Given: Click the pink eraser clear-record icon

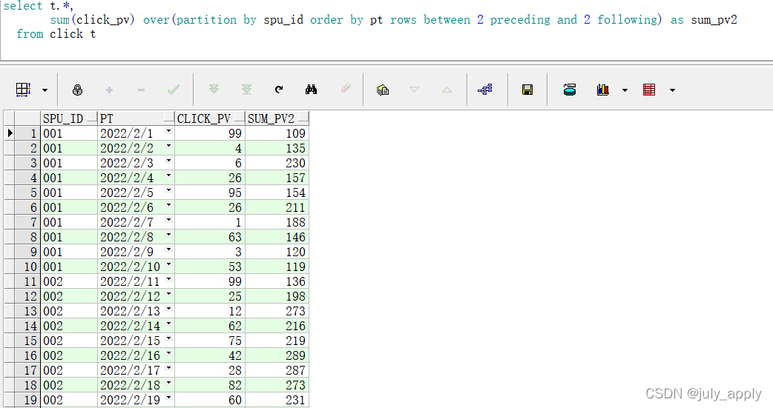Looking at the screenshot, I should point(346,89).
